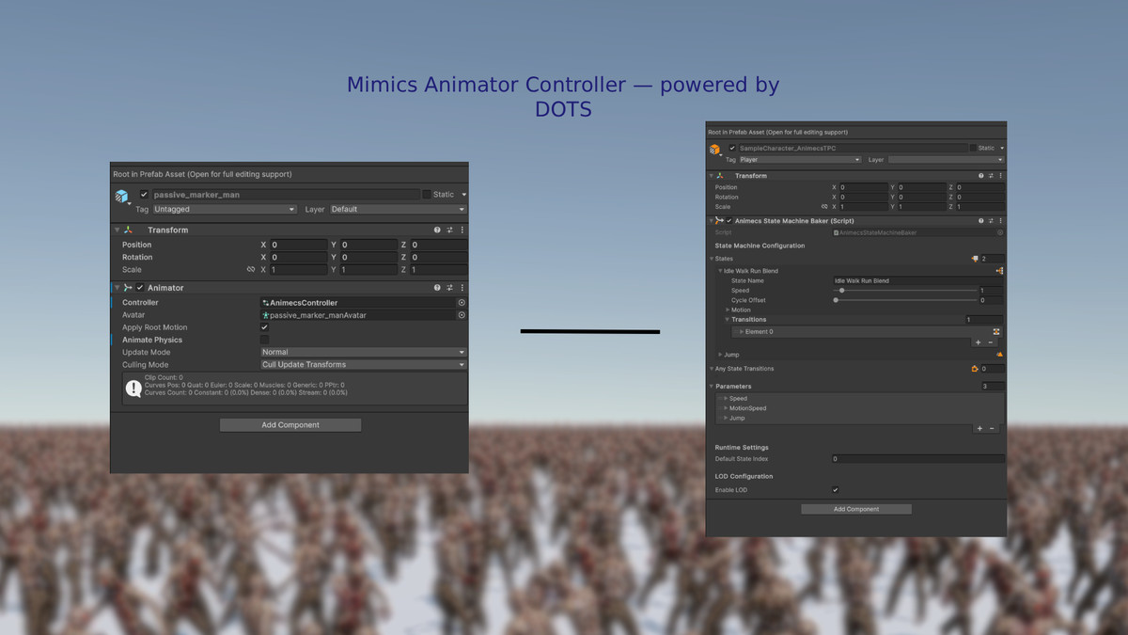The image size is (1128, 635).
Task: Click orange icon on Idle Walk Run Blend row
Action: [999, 271]
